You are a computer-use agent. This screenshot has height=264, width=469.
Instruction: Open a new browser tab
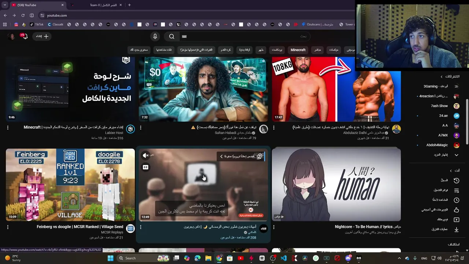(x=129, y=5)
